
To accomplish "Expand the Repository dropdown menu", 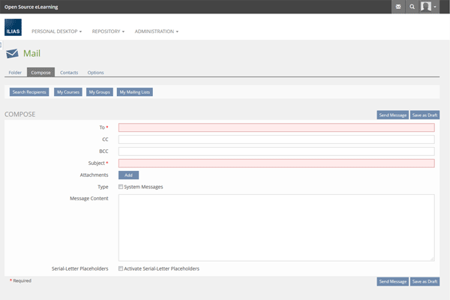I will coord(108,31).
